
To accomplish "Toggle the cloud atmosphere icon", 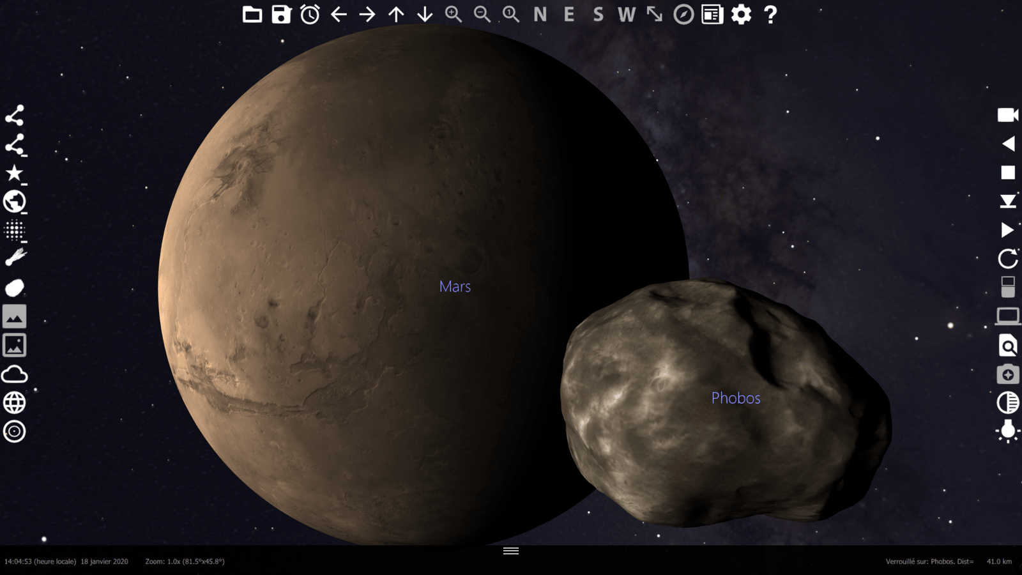I will click(x=14, y=374).
